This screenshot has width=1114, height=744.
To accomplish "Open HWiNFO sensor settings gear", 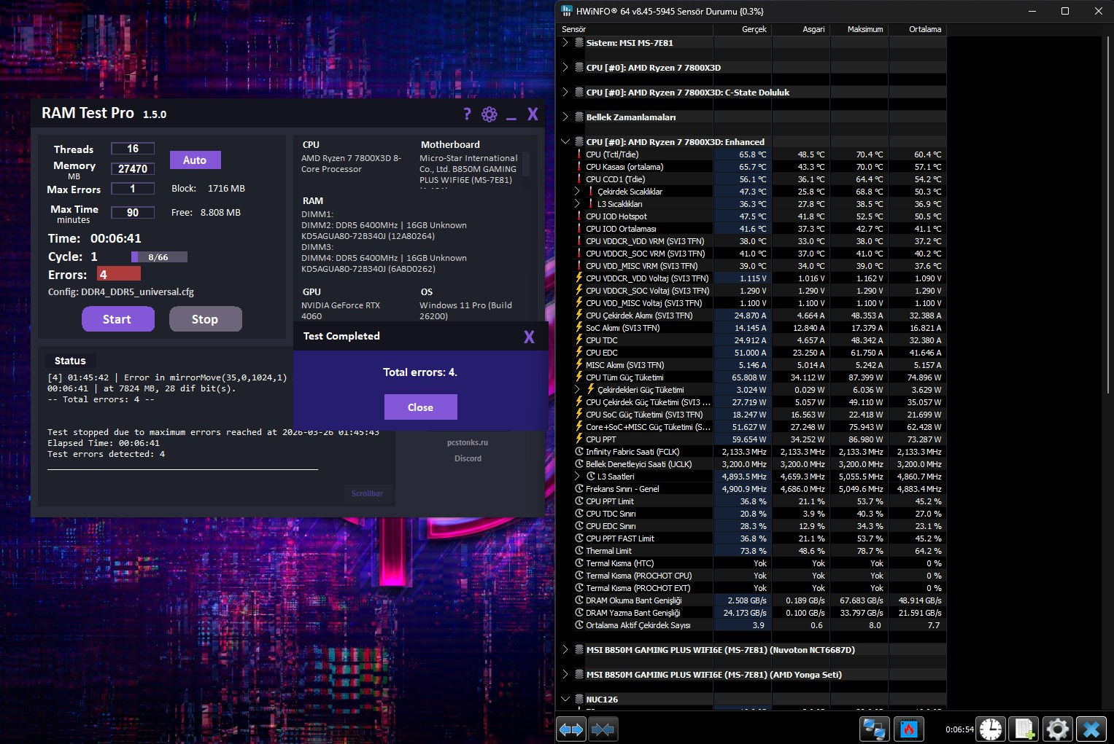I will click(1058, 729).
